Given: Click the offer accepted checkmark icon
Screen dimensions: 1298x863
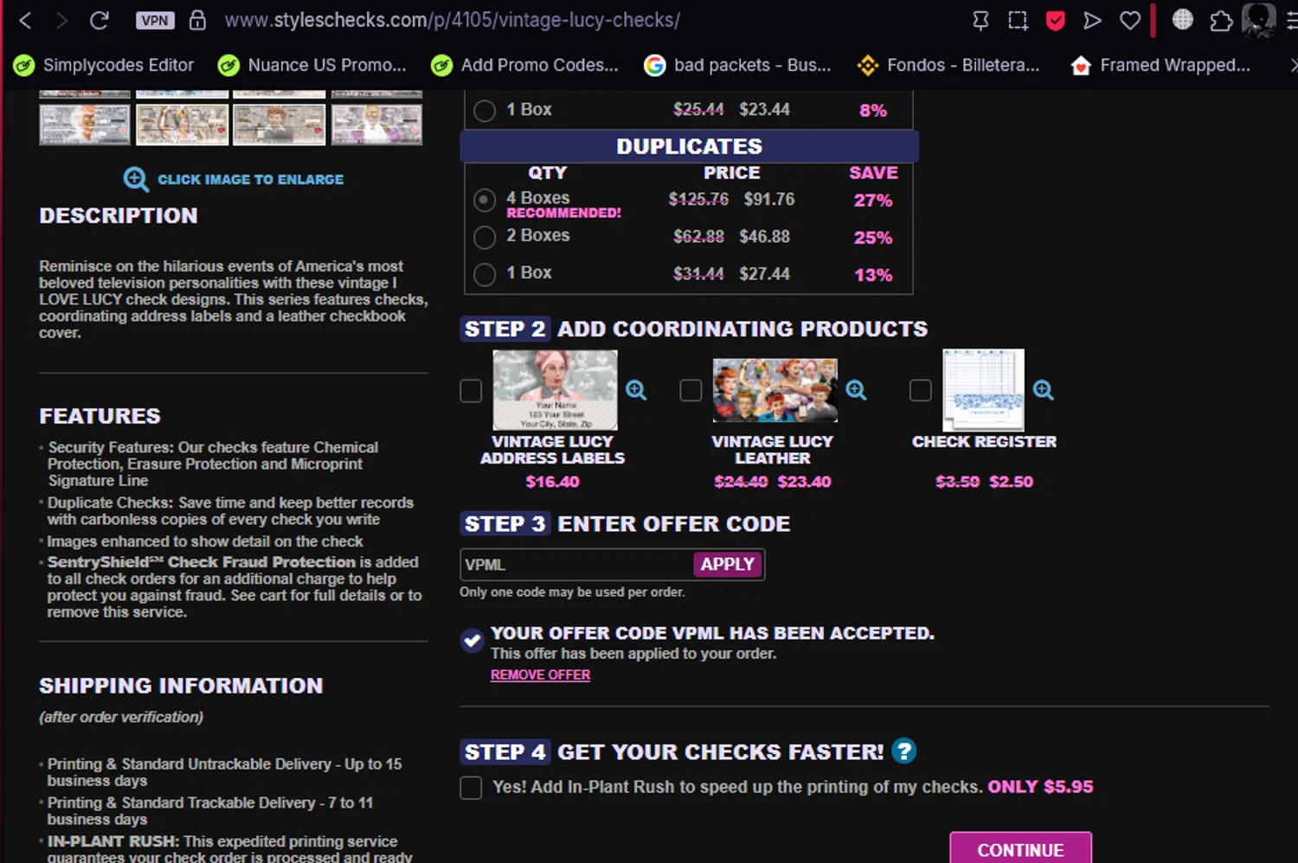Looking at the screenshot, I should click(x=472, y=641).
